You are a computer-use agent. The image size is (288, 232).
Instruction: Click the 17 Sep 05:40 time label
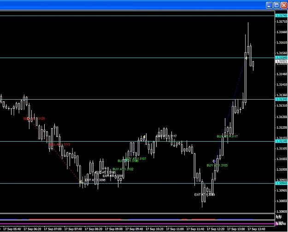coord(12,229)
